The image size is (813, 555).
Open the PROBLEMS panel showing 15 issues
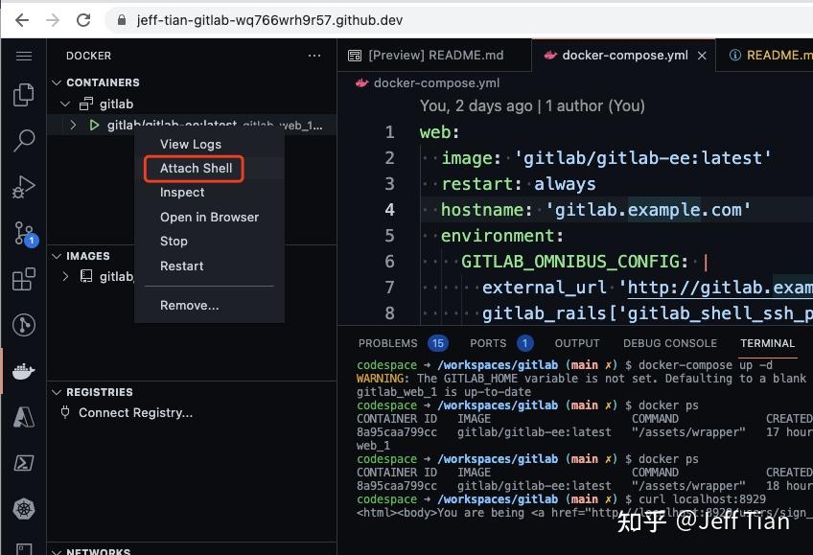388,343
